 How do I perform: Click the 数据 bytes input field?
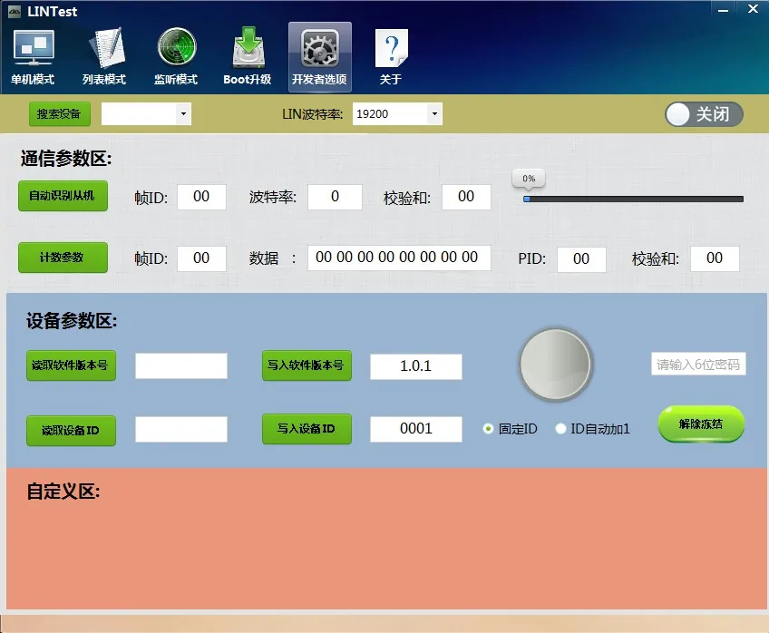pyautogui.click(x=399, y=258)
